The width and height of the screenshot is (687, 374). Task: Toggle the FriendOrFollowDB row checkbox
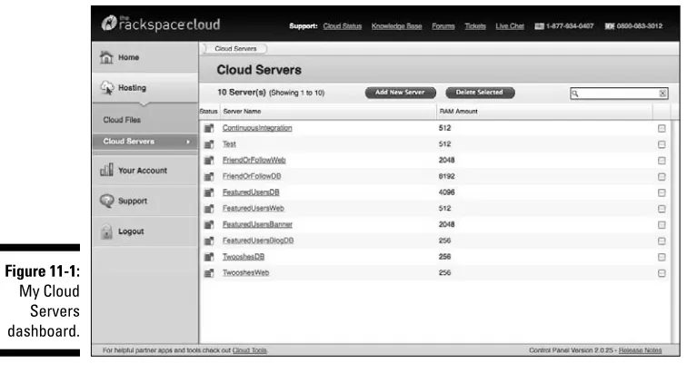tap(662, 177)
